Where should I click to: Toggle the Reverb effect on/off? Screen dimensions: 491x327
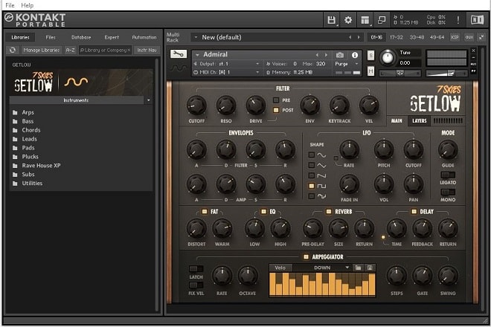[x=327, y=211]
